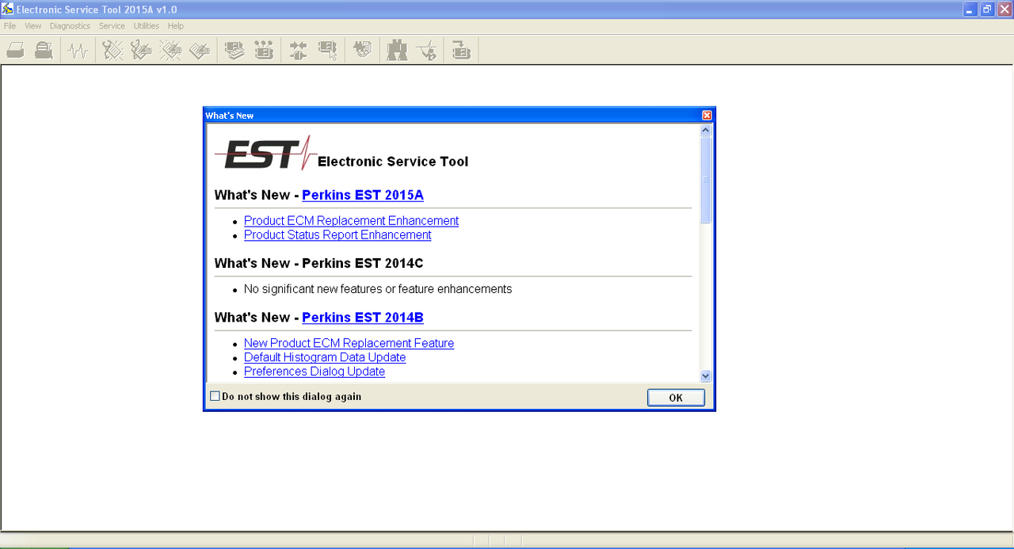Click 'No significant new features' text
The width and height of the screenshot is (1014, 549).
pyautogui.click(x=378, y=289)
